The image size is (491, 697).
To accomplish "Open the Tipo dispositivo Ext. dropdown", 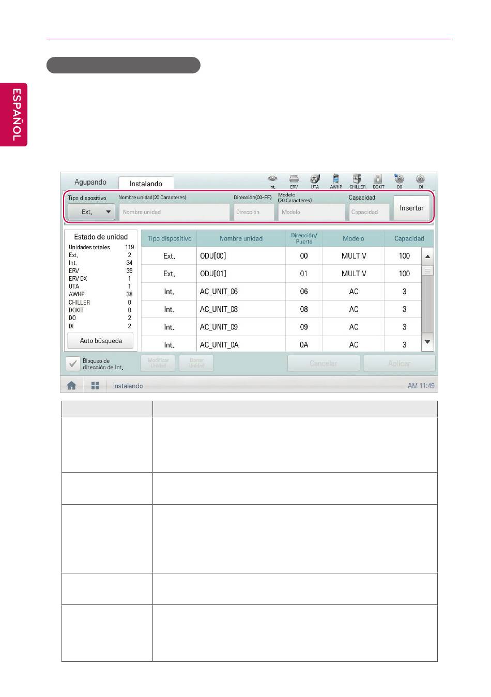I will 91,212.
